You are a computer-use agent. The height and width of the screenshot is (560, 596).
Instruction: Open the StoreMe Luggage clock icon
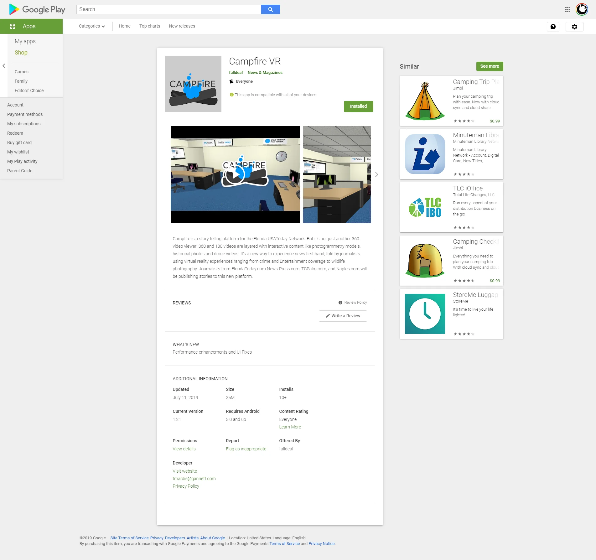click(425, 314)
